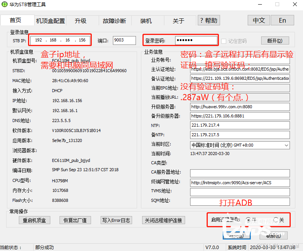The width and height of the screenshot is (303, 251).
Task: Click the 登录密码 password field
Action: tap(196, 40)
